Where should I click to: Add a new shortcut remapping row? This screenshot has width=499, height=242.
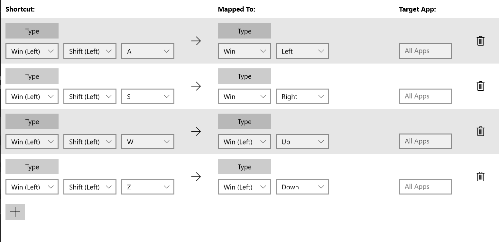pos(15,212)
